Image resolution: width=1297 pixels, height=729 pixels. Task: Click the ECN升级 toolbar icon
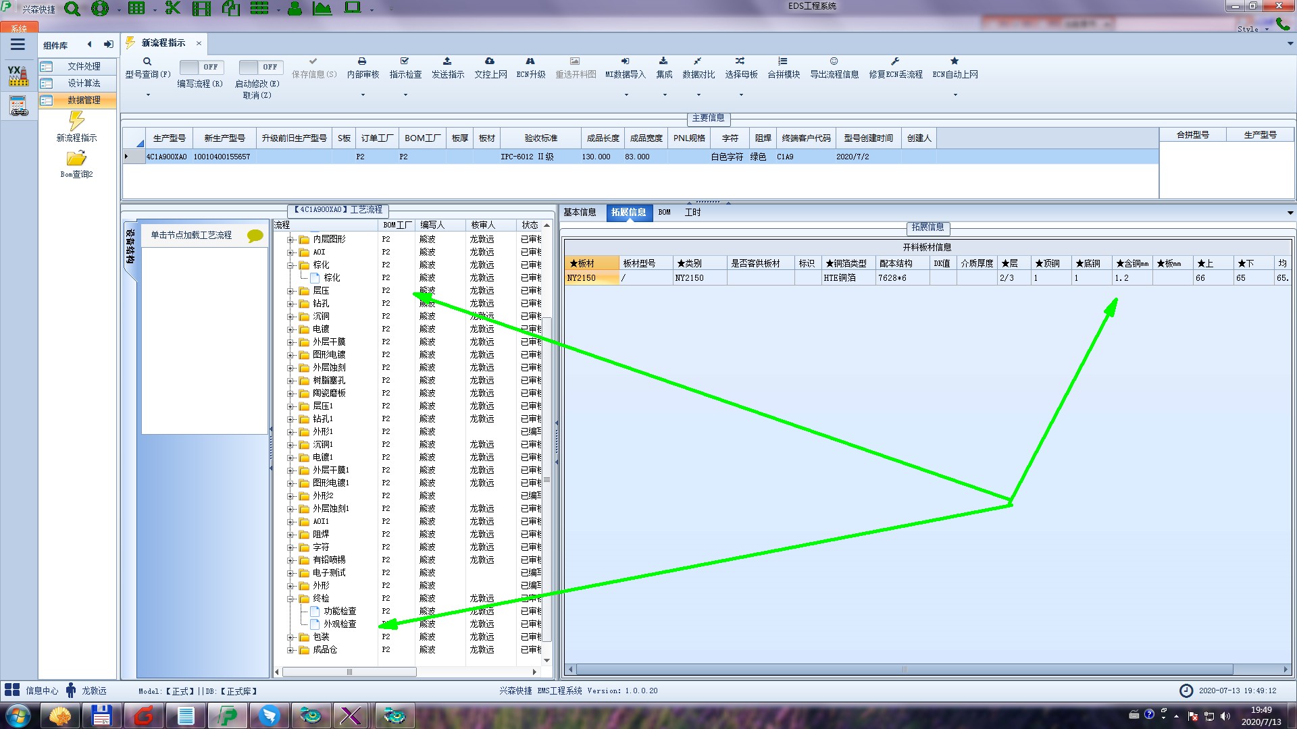530,61
